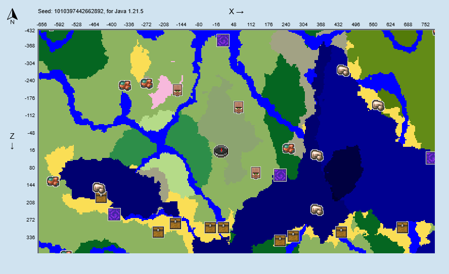This screenshot has height=274, width=449.
Task: Select the treasure chest near X -144, Z 272
Action: [x=175, y=224]
